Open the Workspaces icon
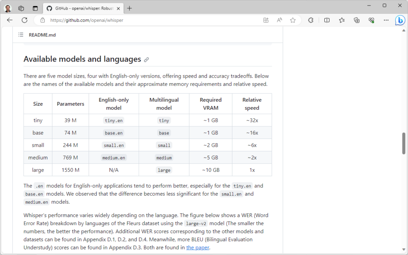The image size is (408, 255). pyautogui.click(x=22, y=8)
